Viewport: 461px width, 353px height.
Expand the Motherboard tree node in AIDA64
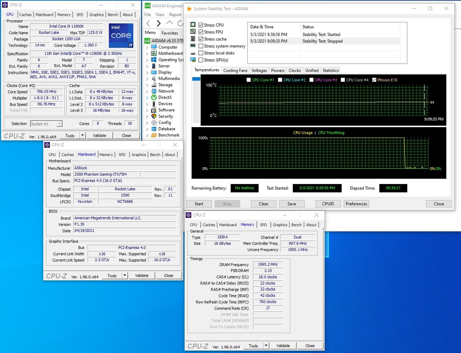[147, 53]
